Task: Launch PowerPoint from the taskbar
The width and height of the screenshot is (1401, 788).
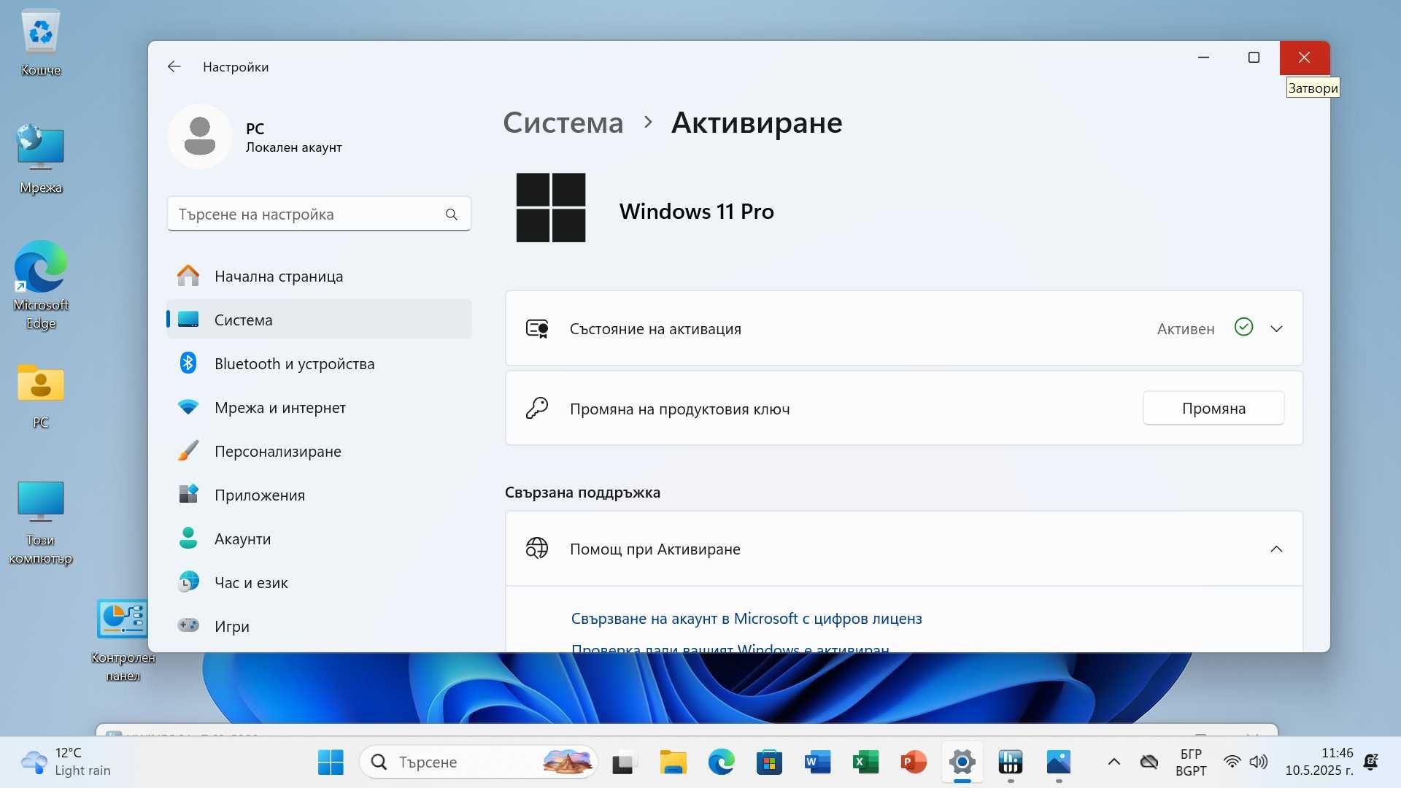Action: pyautogui.click(x=914, y=762)
